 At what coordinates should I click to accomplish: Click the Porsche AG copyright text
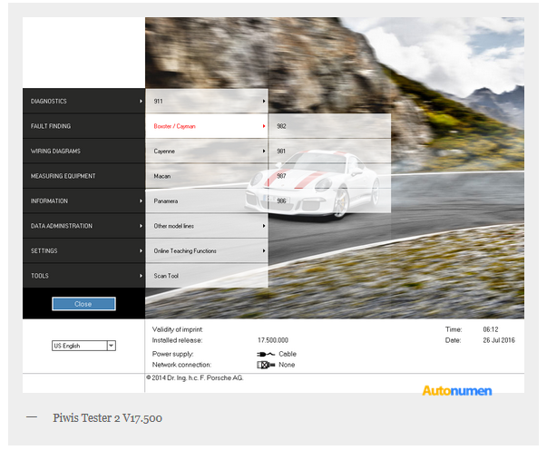tap(195, 377)
